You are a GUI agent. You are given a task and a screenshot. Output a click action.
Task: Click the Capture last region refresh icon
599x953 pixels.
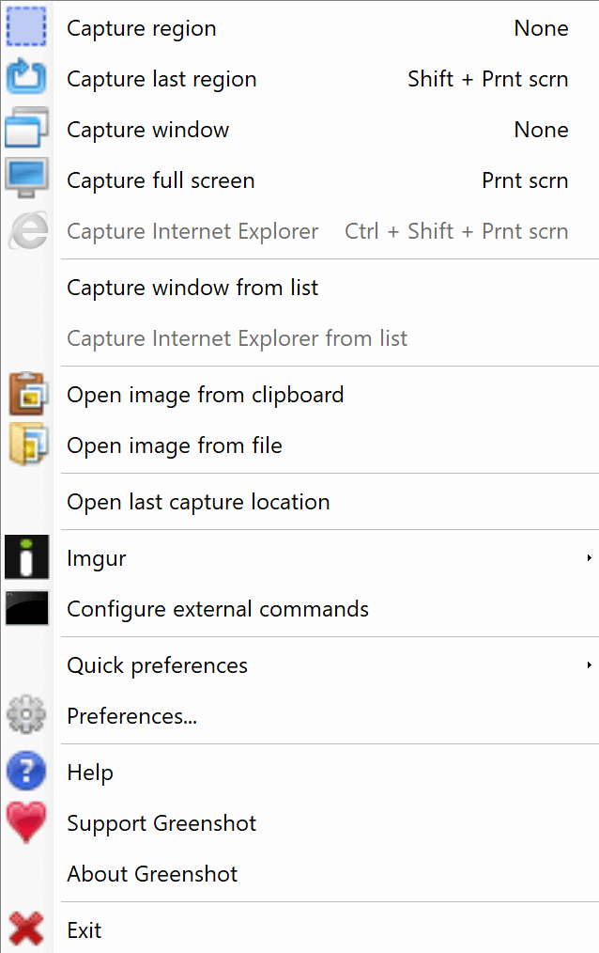pyautogui.click(x=26, y=77)
